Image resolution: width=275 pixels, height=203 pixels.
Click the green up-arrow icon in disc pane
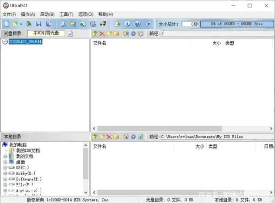pyautogui.click(x=95, y=33)
